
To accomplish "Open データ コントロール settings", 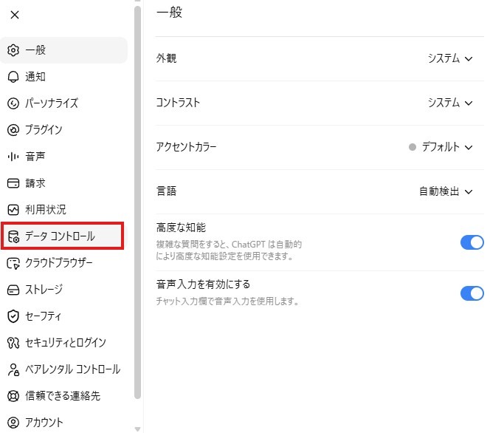I will point(63,236).
